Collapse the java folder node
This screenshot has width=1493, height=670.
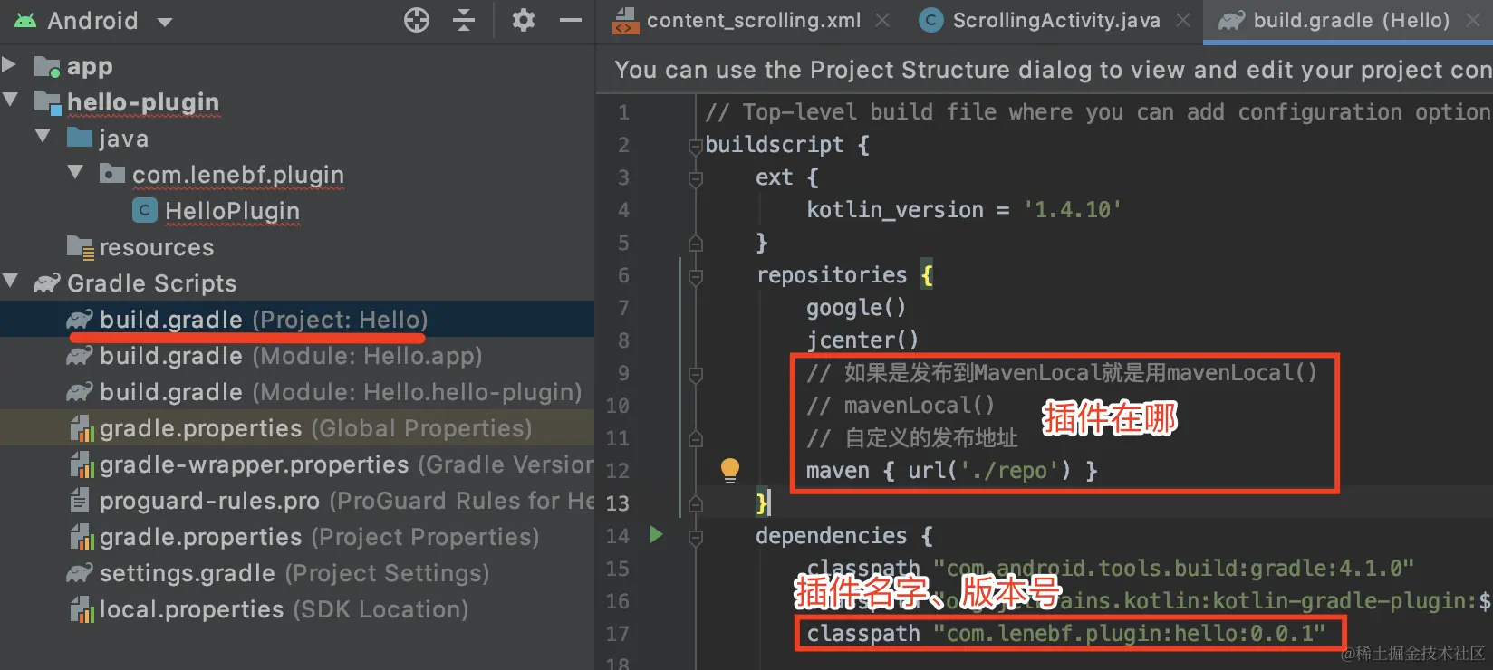[43, 136]
